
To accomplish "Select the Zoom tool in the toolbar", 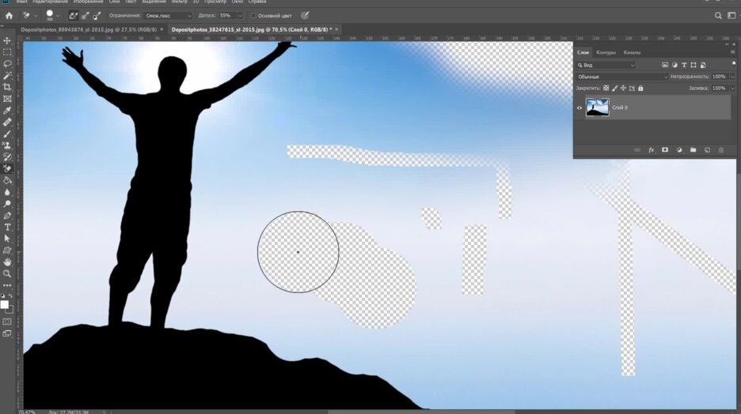I will [x=7, y=273].
